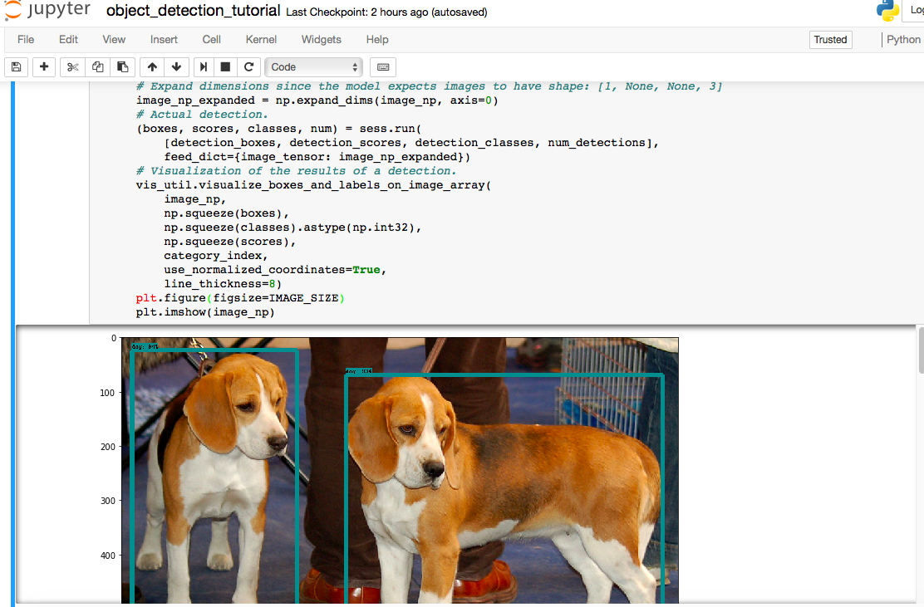Viewport: 924px width, 607px height.
Task: Insert a cell below with plus icon
Action: [44, 67]
